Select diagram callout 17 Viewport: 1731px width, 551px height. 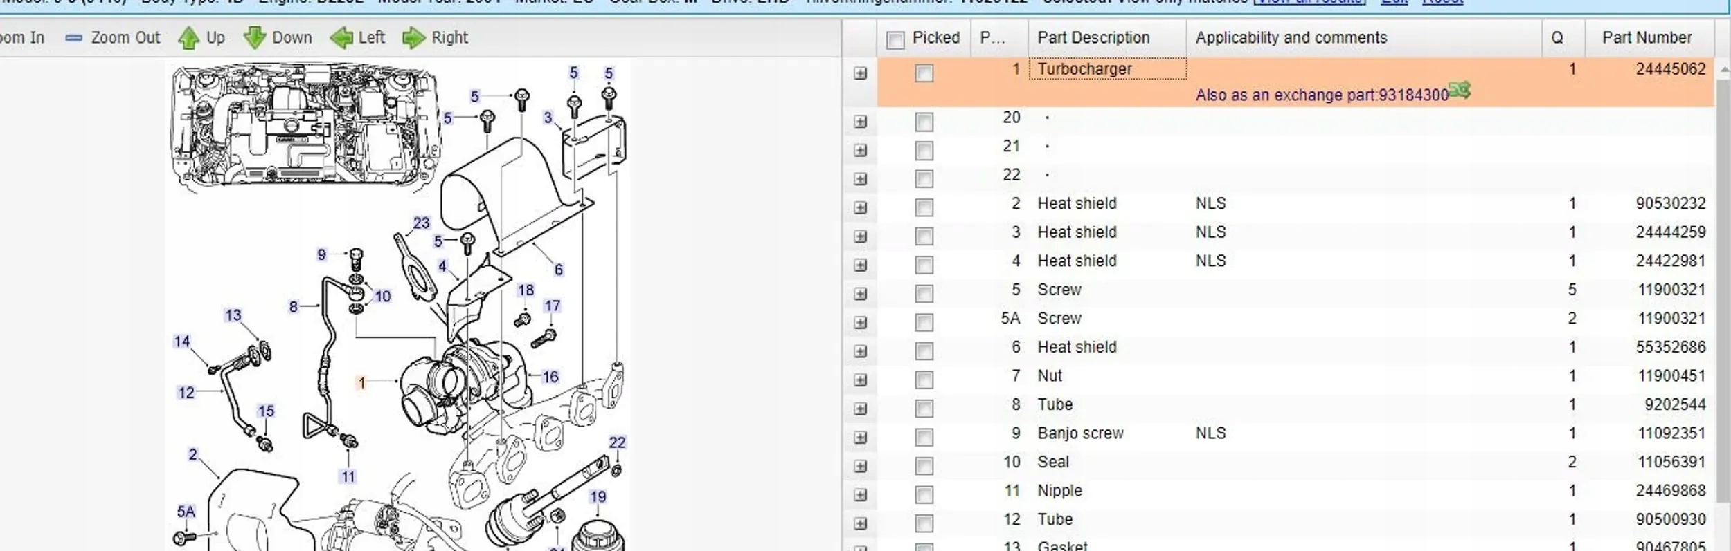[x=553, y=306]
